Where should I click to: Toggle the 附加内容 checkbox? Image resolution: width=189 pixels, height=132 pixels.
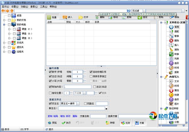50,86
